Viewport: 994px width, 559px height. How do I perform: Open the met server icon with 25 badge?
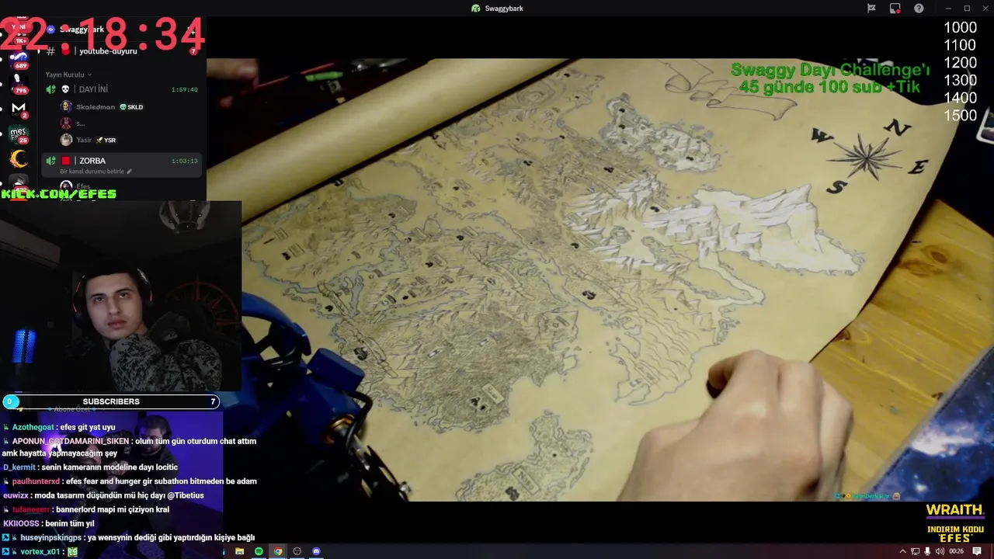tap(19, 134)
